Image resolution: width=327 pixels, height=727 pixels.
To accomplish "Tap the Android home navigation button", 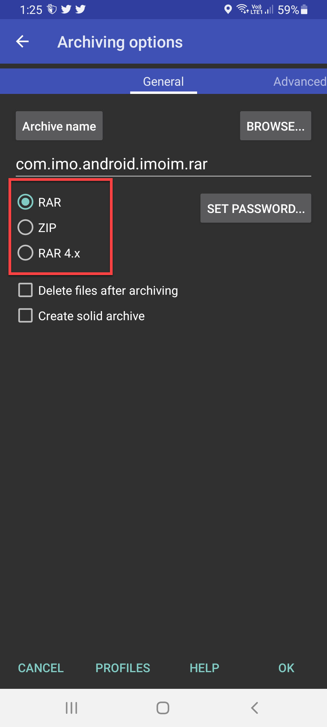I will coord(163,708).
